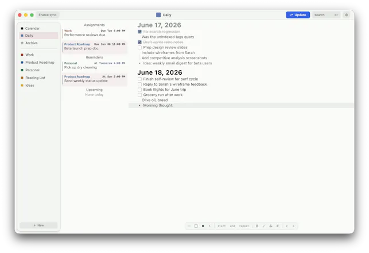Click the start date toolbar button

coord(222,226)
